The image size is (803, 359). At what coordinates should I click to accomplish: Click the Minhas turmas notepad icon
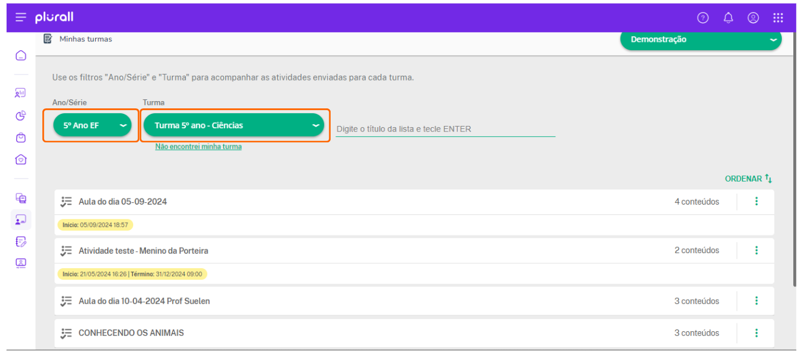click(48, 39)
